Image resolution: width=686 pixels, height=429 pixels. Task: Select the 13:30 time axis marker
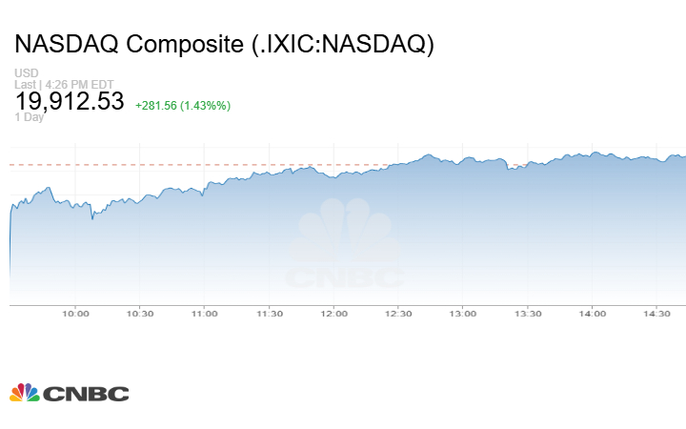(528, 314)
